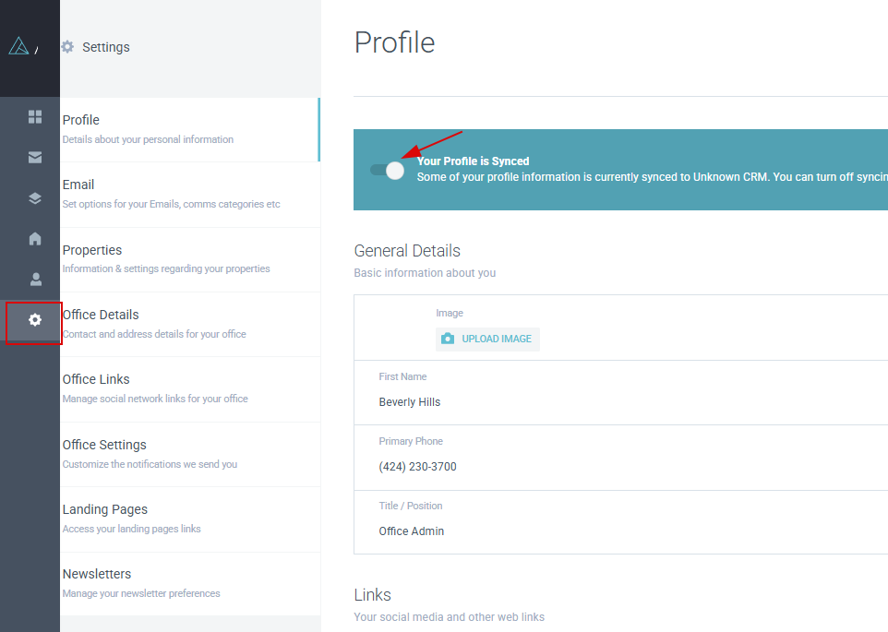Open the mail envelope icon
888x632 pixels.
tap(35, 158)
